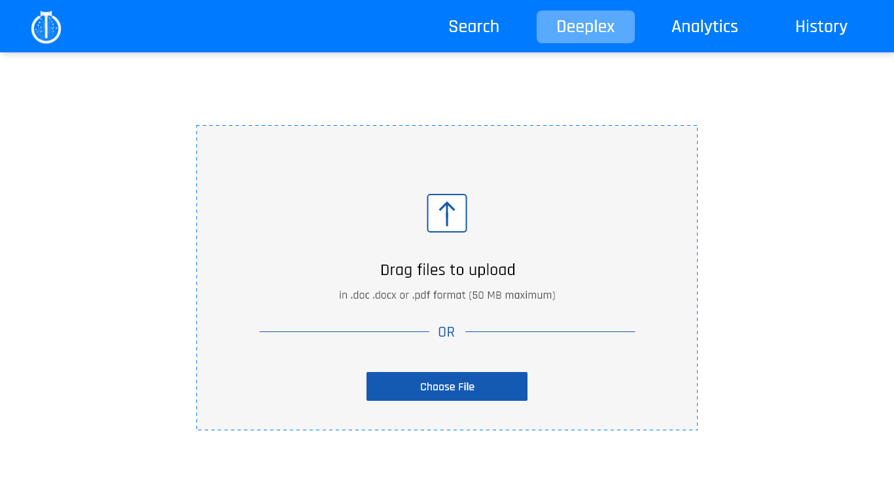Click the Choose File button
Image resolution: width=894 pixels, height=503 pixels.
(447, 386)
